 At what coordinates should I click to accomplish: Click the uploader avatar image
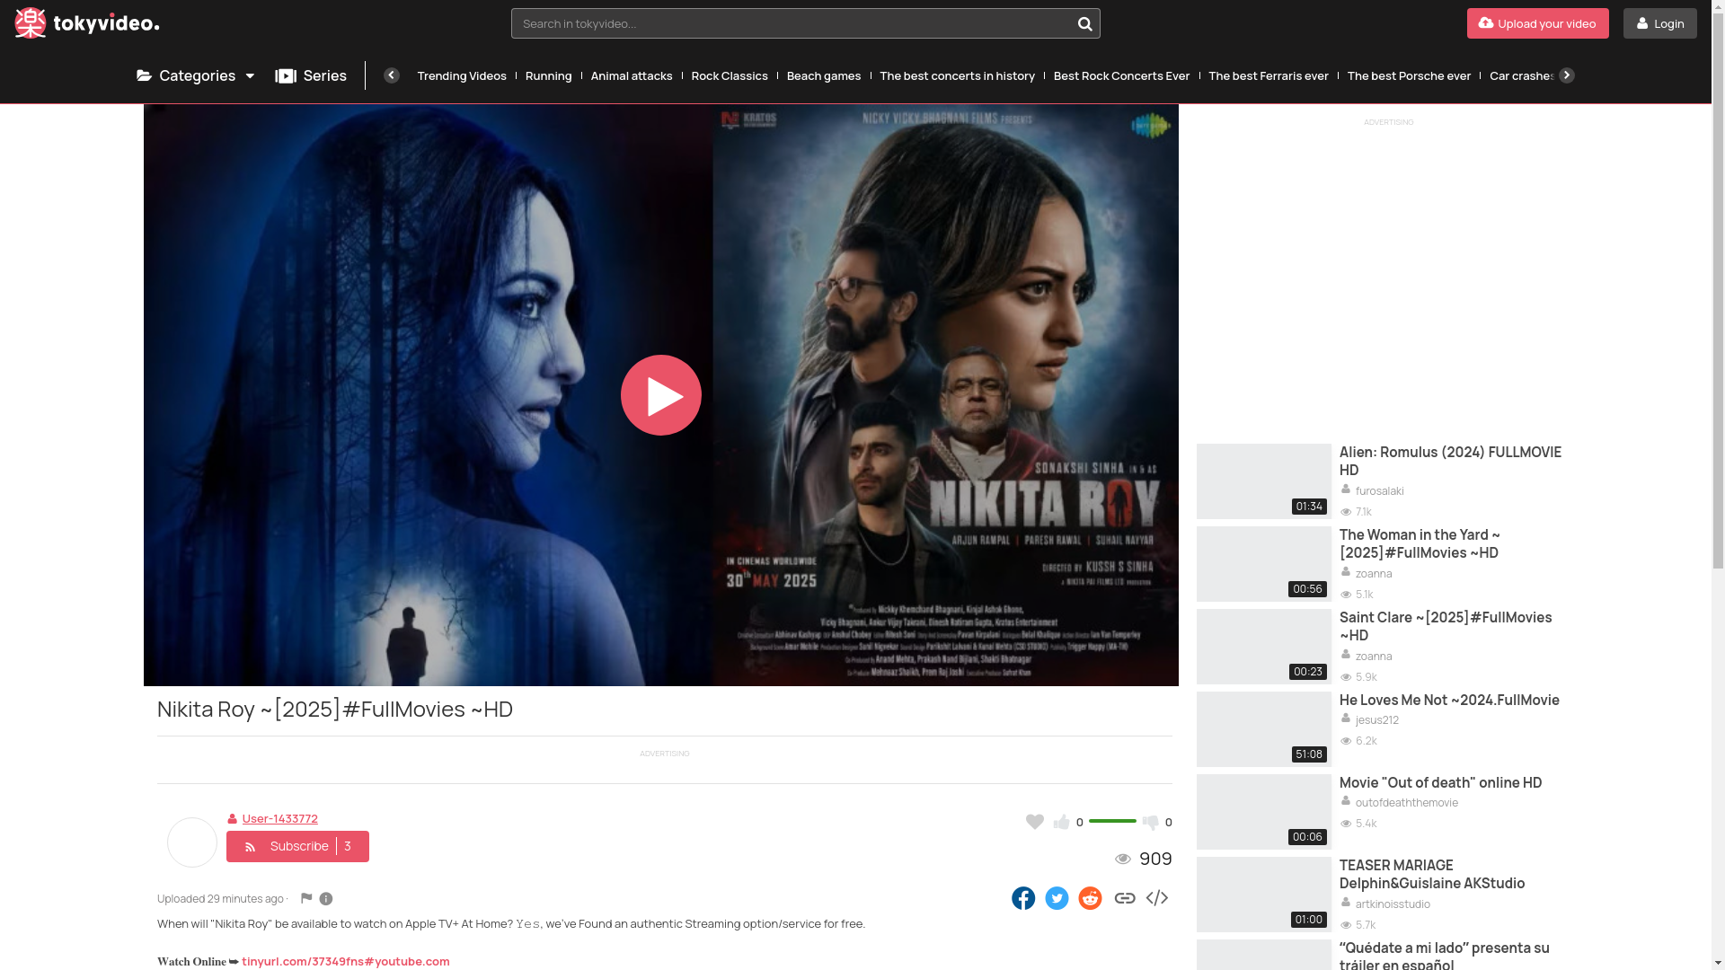click(192, 842)
